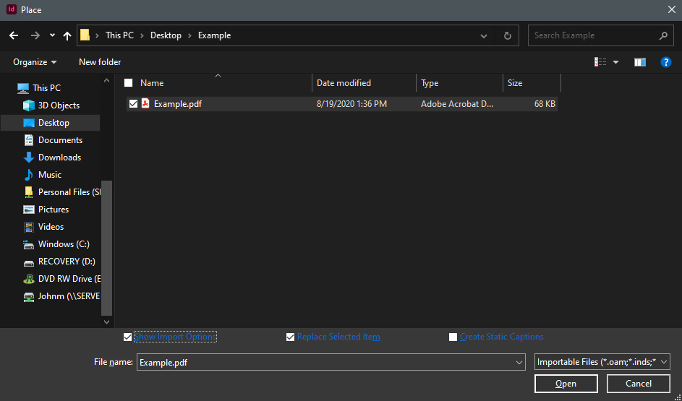
Task: Sort by Name column
Action: click(152, 83)
